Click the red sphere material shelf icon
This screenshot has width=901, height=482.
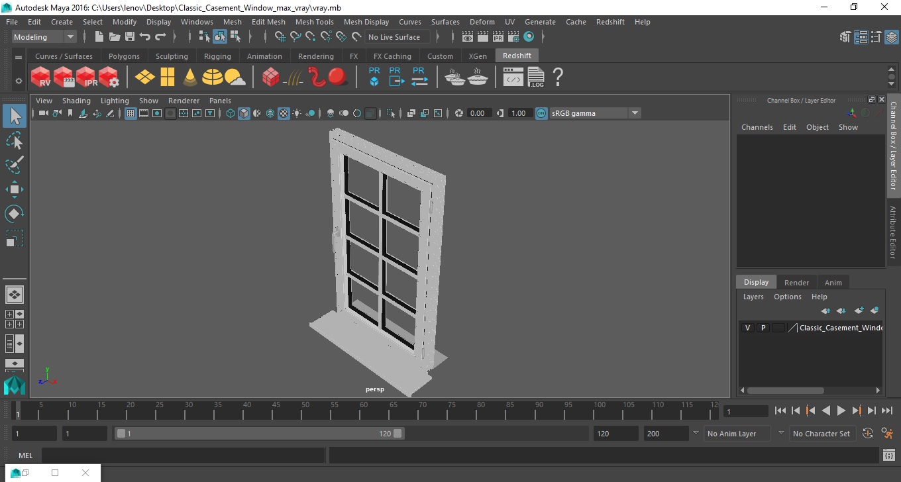pyautogui.click(x=338, y=77)
